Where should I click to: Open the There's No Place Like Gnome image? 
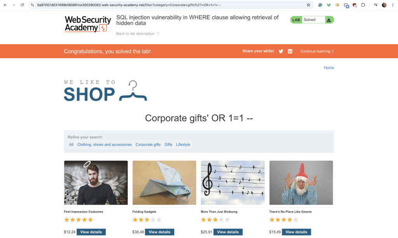coord(301,183)
